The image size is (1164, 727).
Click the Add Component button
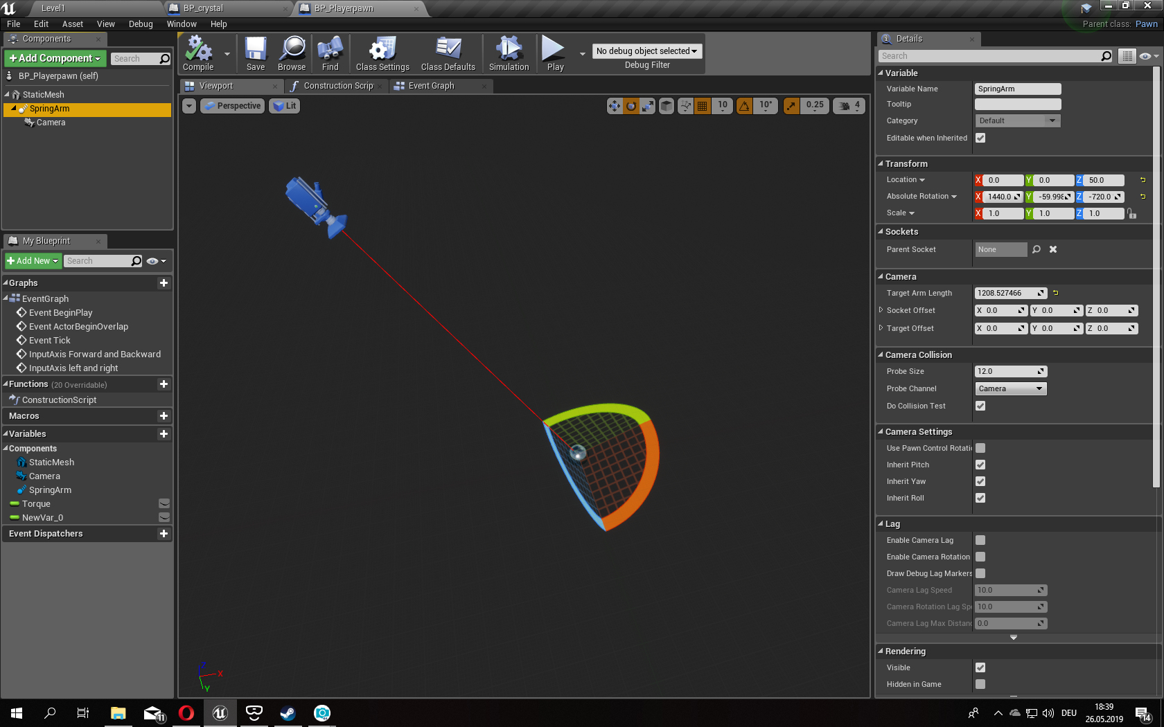pyautogui.click(x=55, y=58)
